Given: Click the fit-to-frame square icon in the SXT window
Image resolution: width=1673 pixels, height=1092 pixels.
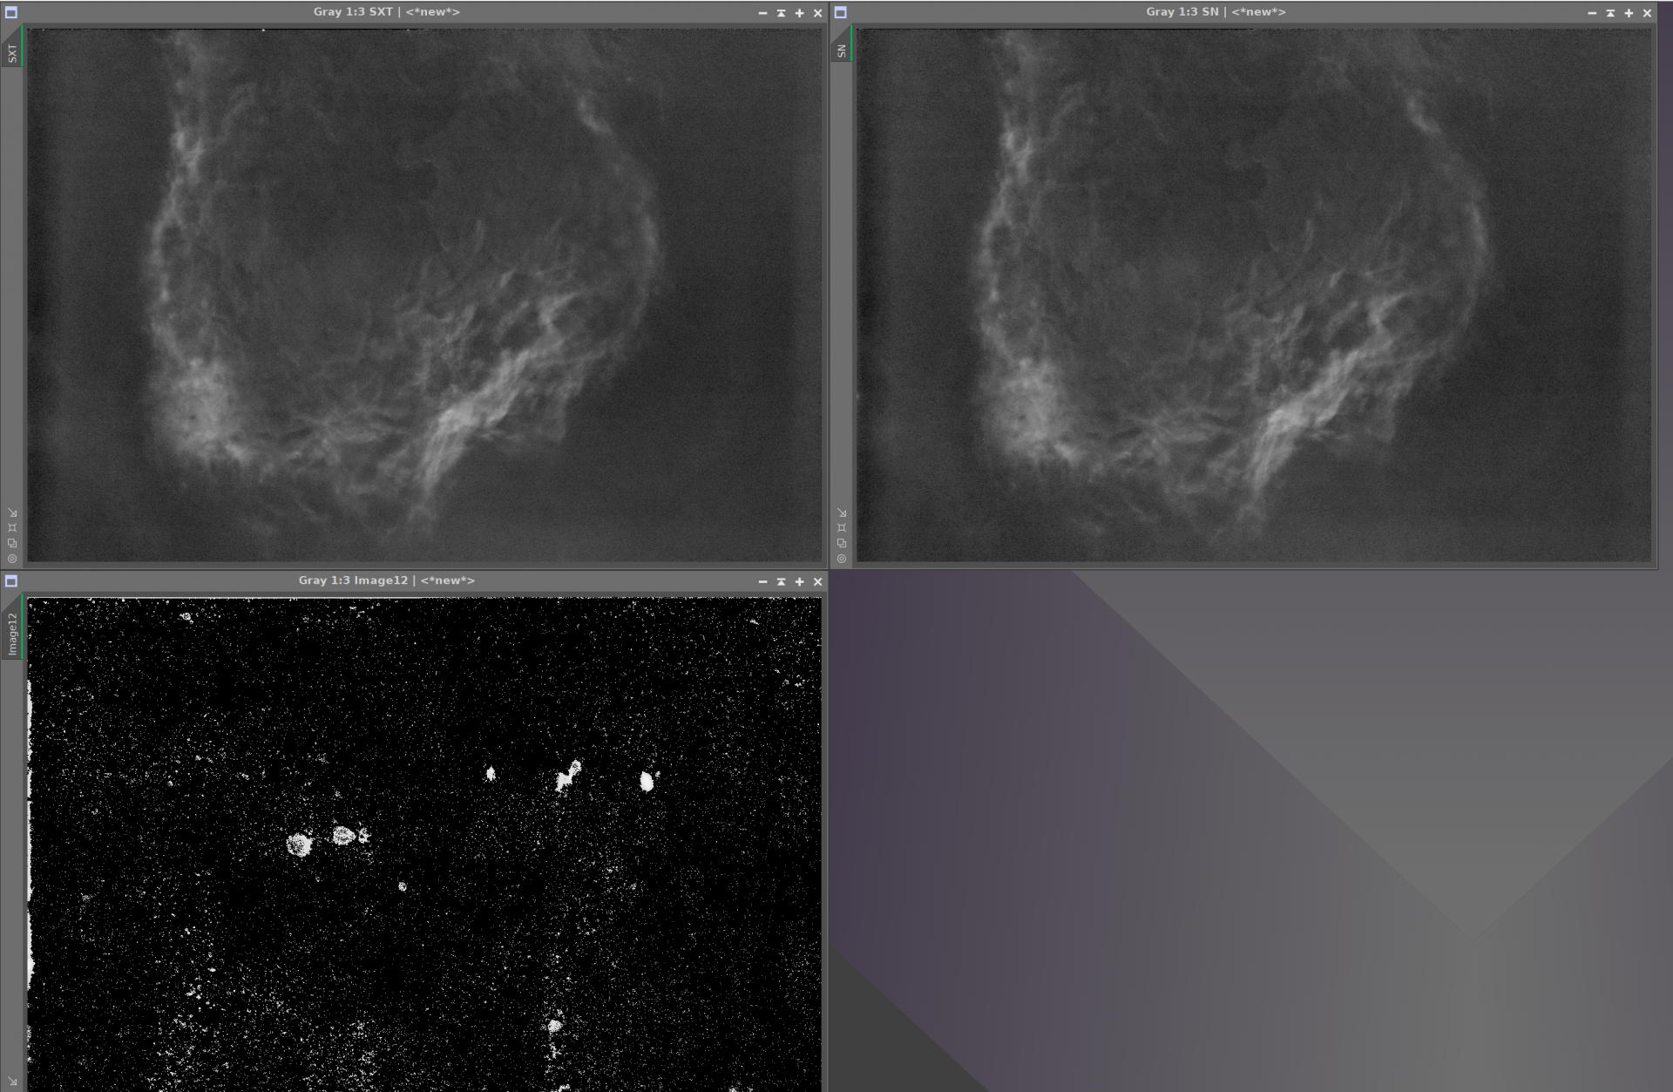Looking at the screenshot, I should [x=12, y=528].
